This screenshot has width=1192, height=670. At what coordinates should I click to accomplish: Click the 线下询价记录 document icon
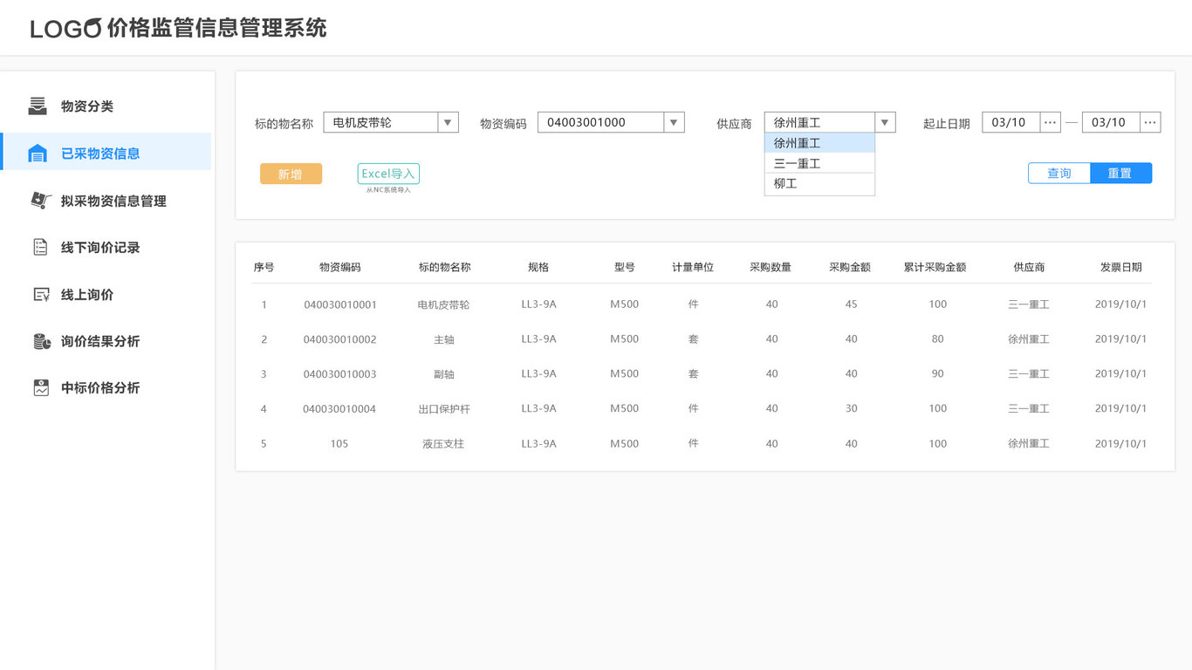click(x=40, y=247)
